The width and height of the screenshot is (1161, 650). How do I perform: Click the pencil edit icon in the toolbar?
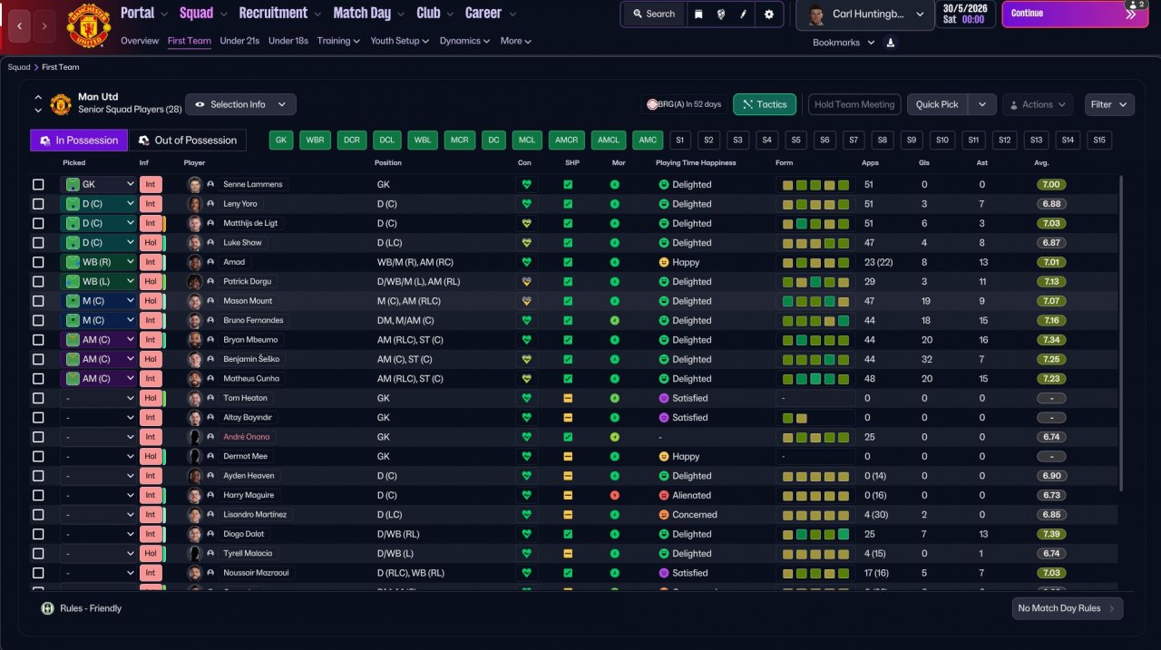745,14
